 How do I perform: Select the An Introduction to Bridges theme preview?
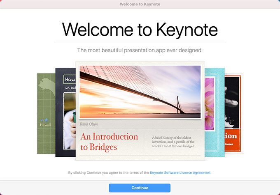tap(140, 111)
